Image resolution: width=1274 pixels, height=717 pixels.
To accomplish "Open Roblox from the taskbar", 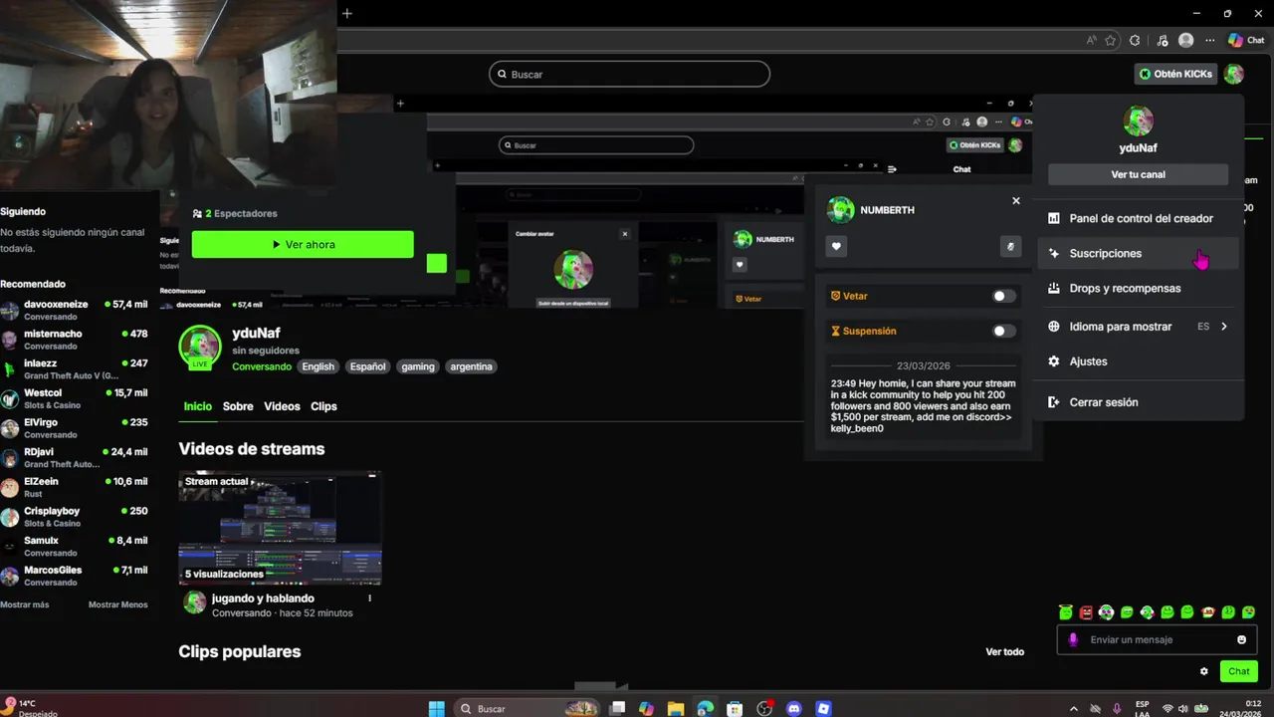I will (823, 709).
